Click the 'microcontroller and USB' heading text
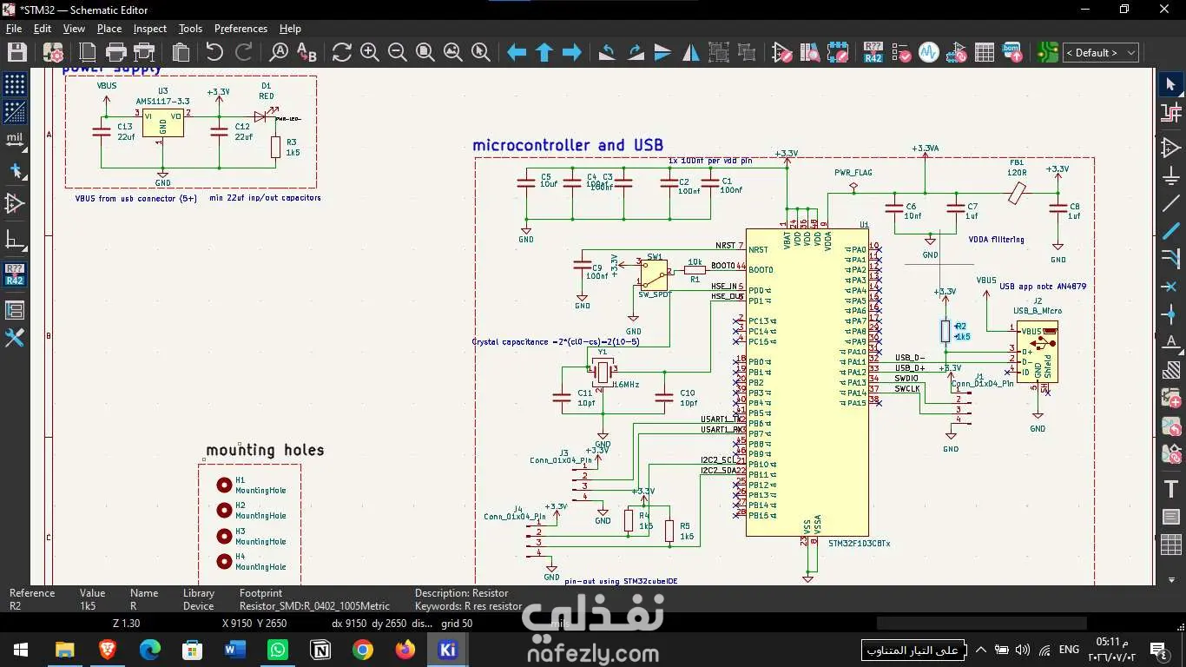1186x667 pixels. 568,146
